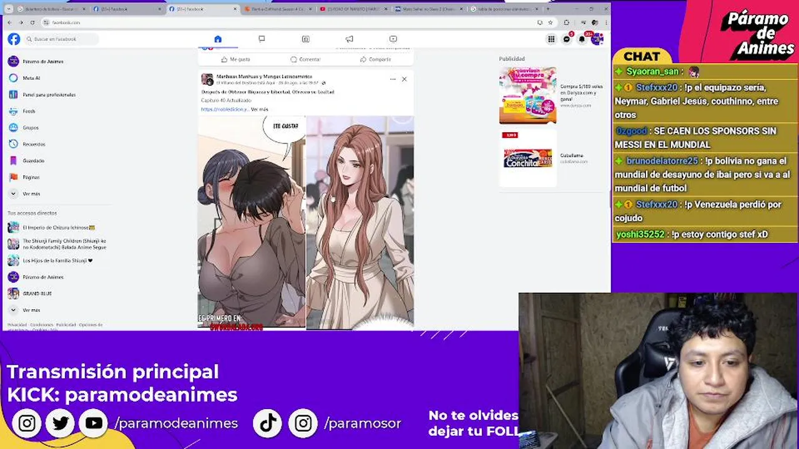Open the flag Pages icon in top navigation
This screenshot has width=799, height=449.
[262, 39]
